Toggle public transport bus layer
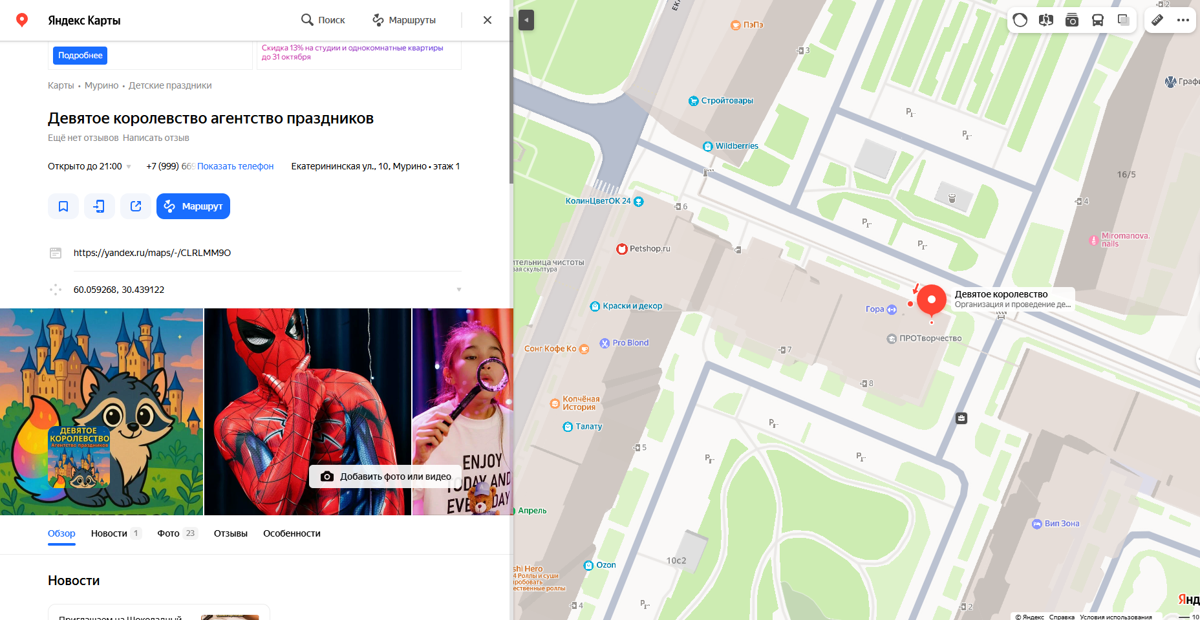The image size is (1200, 620). coord(1098,20)
